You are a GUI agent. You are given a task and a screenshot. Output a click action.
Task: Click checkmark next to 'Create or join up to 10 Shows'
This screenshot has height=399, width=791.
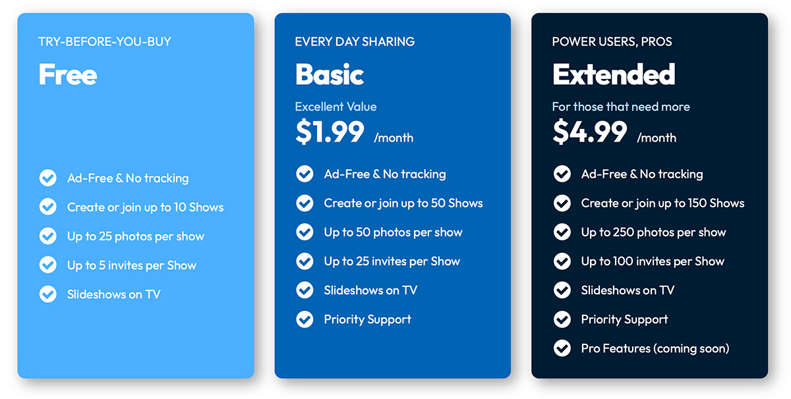pyautogui.click(x=48, y=207)
